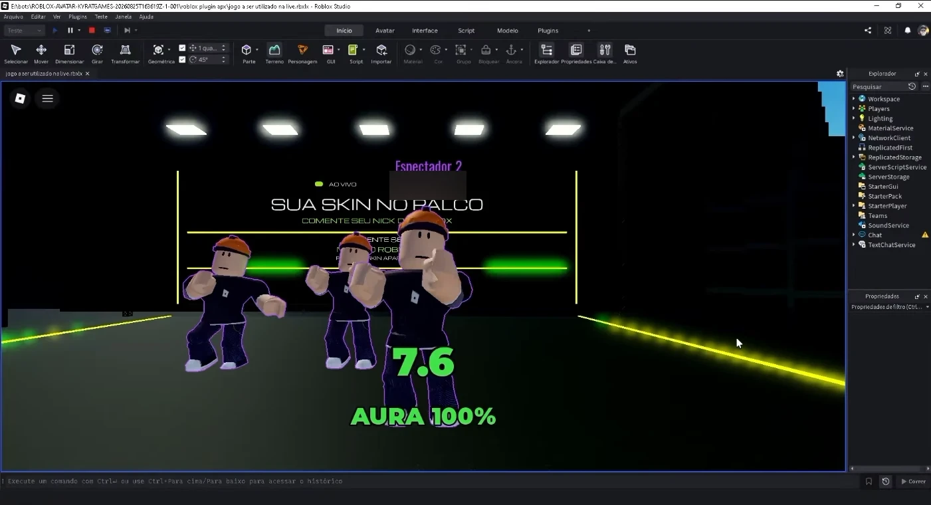931x505 pixels.
Task: Stop the playtest with the red button
Action: coord(92,31)
